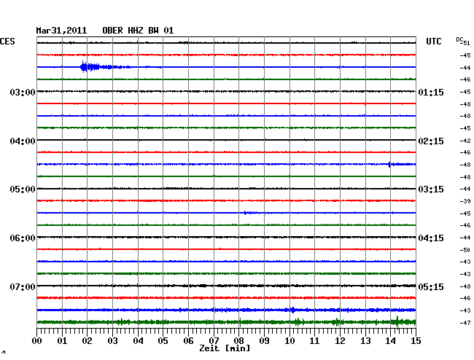Image resolution: width=474 pixels, height=360 pixels.
Task: Click the Zeit [min] axis title
Action: coord(225,348)
